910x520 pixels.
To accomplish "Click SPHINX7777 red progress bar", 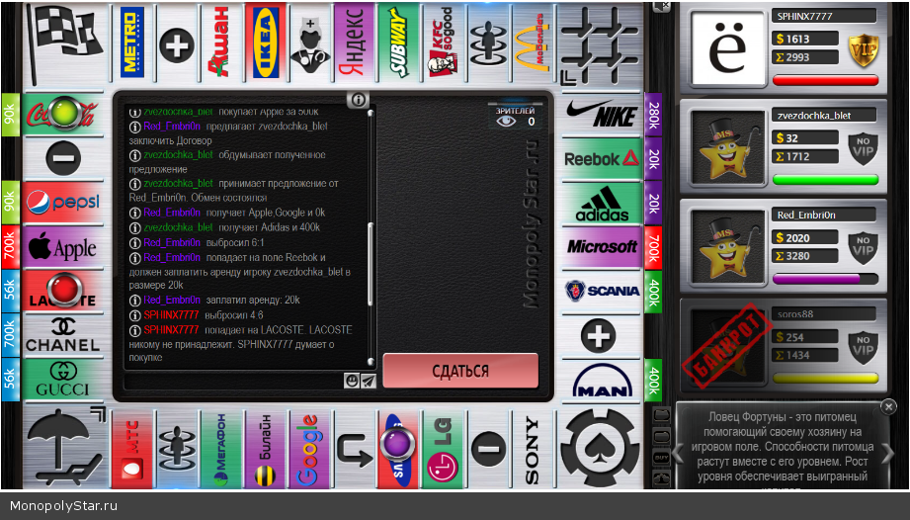I will [x=825, y=80].
